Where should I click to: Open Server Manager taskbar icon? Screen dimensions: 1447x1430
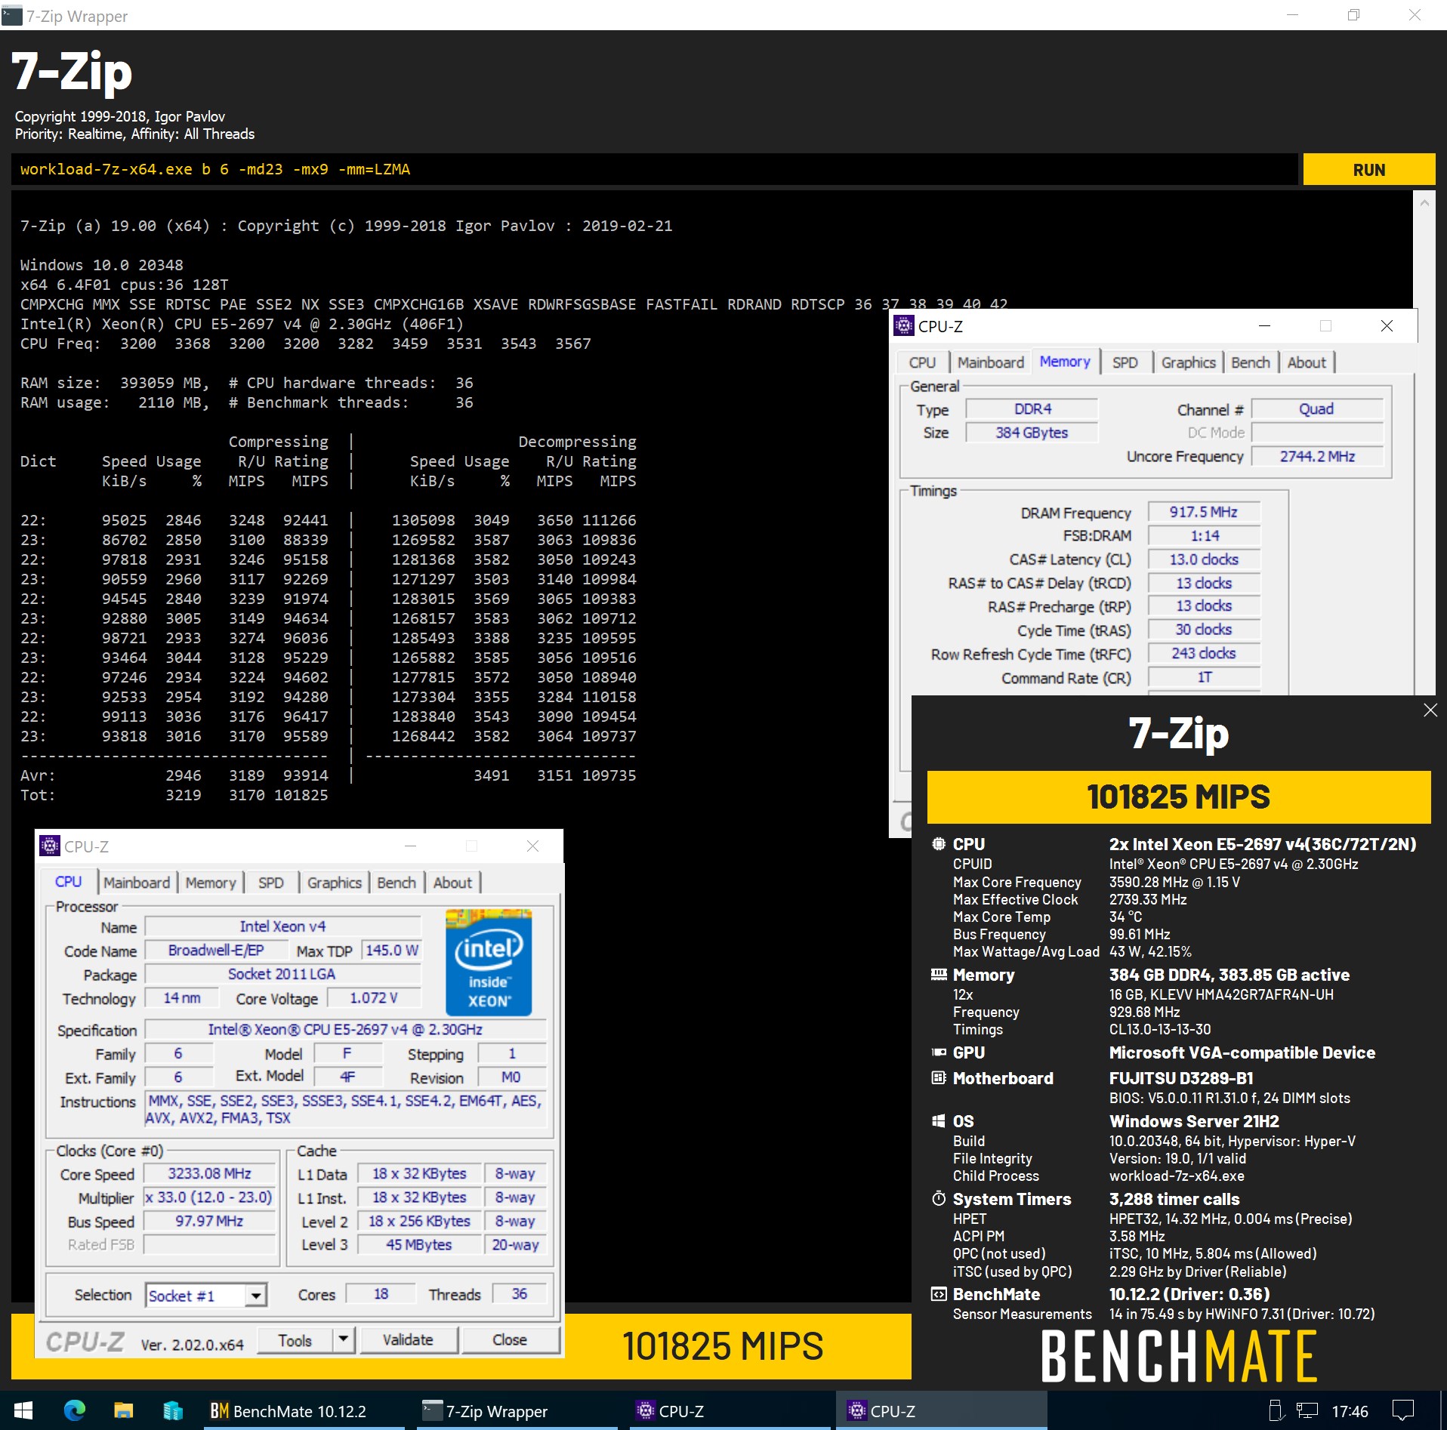(173, 1410)
